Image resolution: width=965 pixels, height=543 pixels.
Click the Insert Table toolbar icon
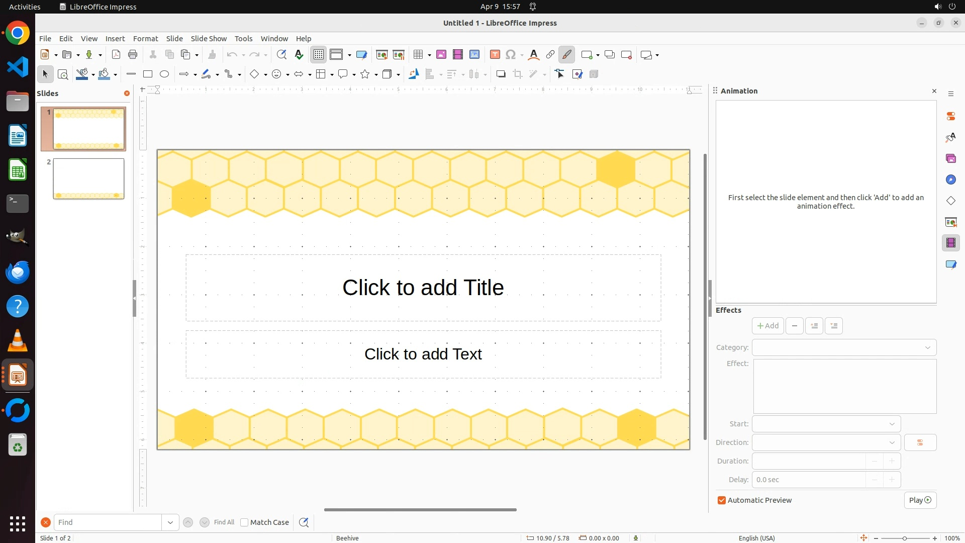tap(418, 55)
